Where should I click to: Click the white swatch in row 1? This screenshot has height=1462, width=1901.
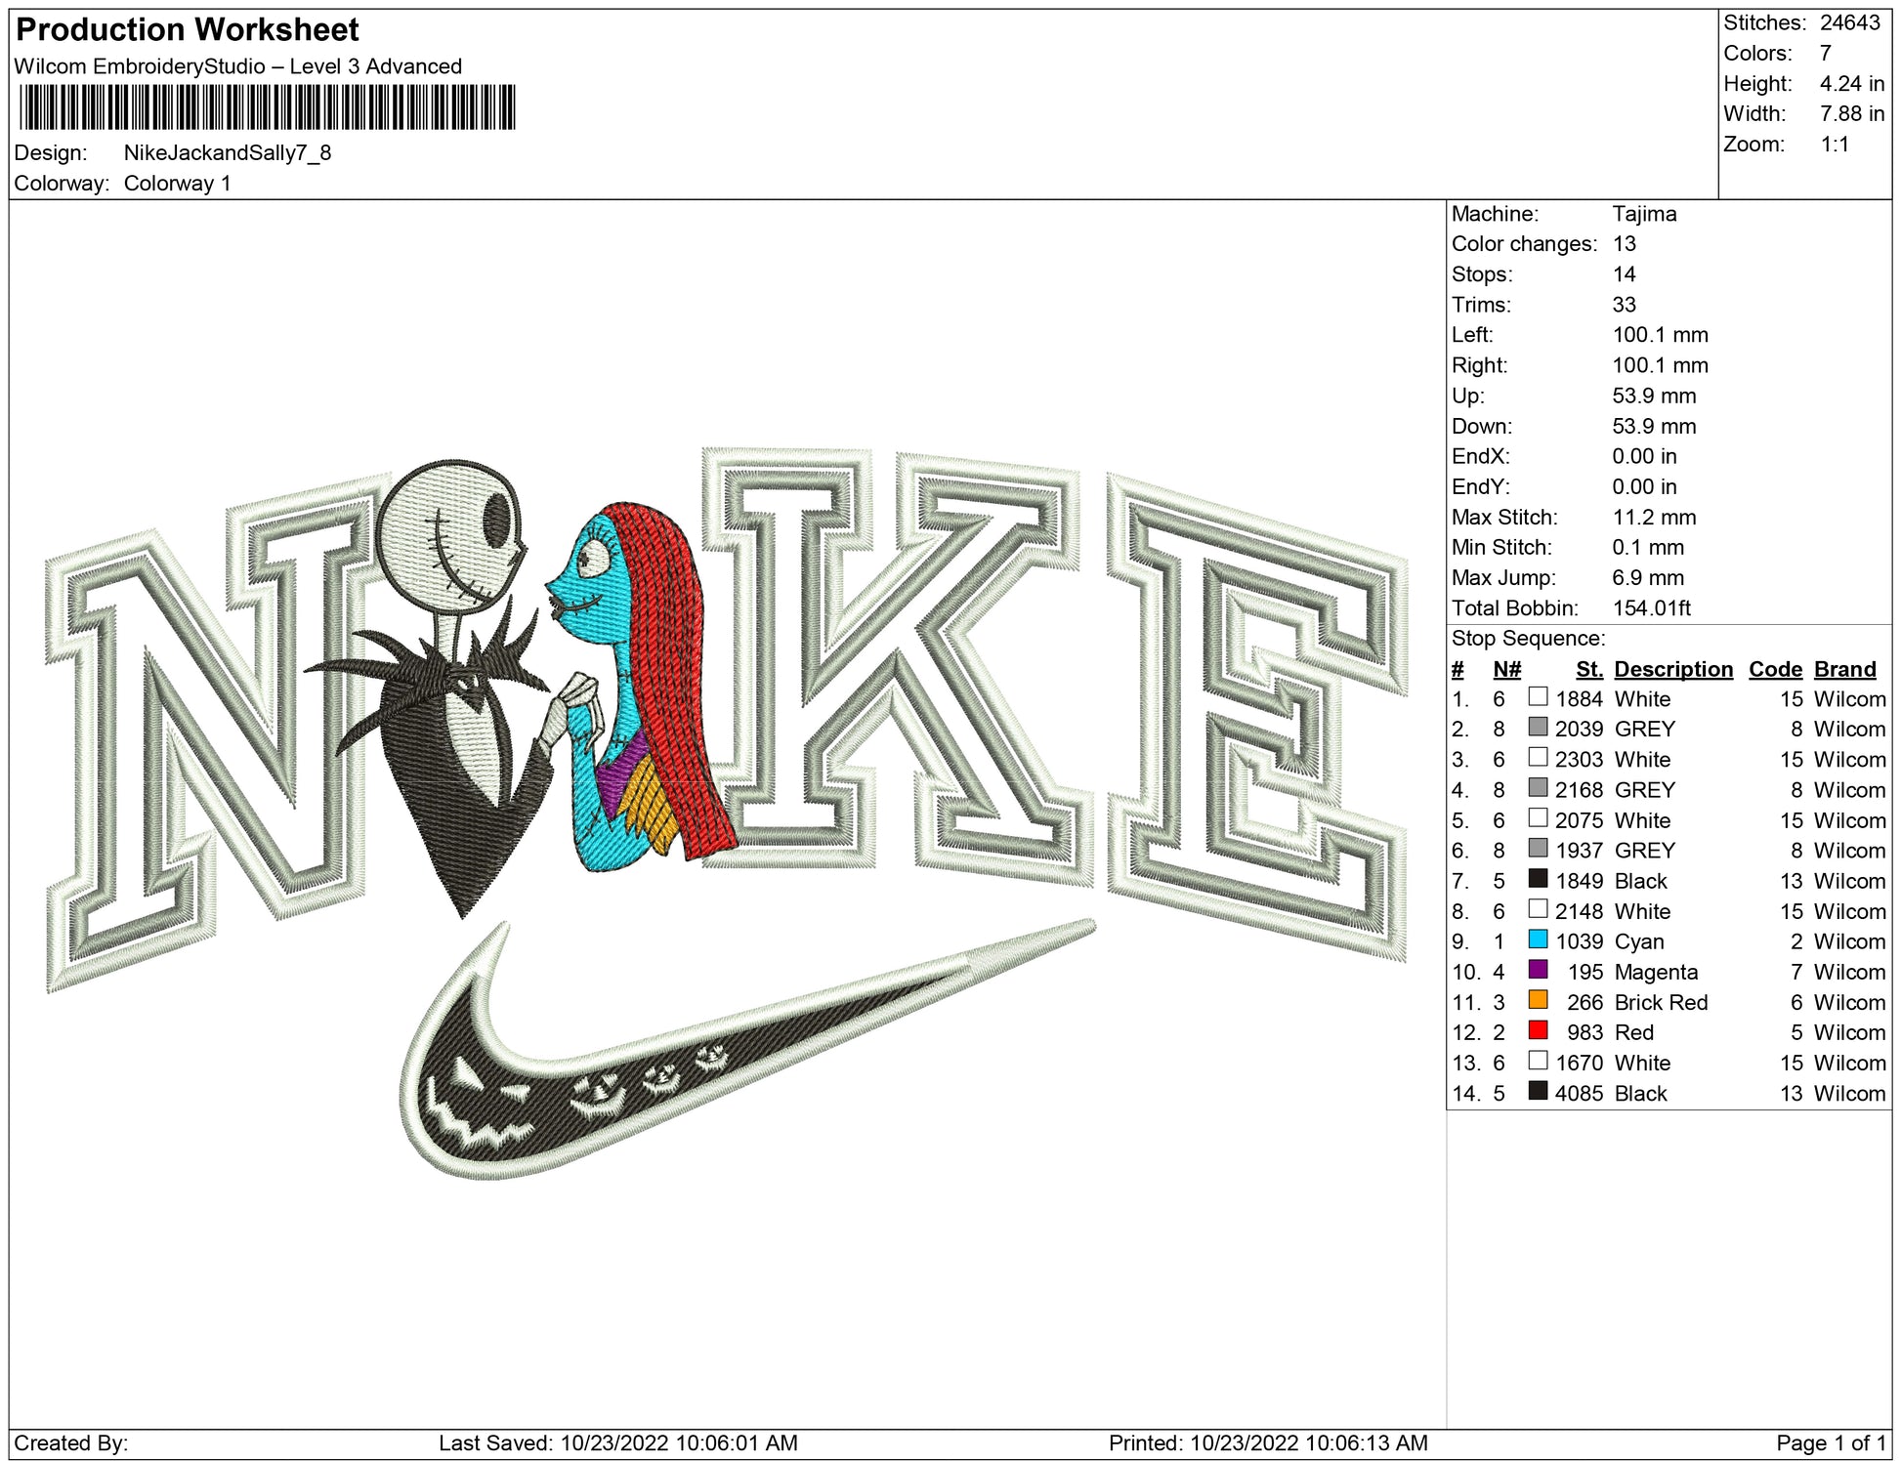point(1538,696)
